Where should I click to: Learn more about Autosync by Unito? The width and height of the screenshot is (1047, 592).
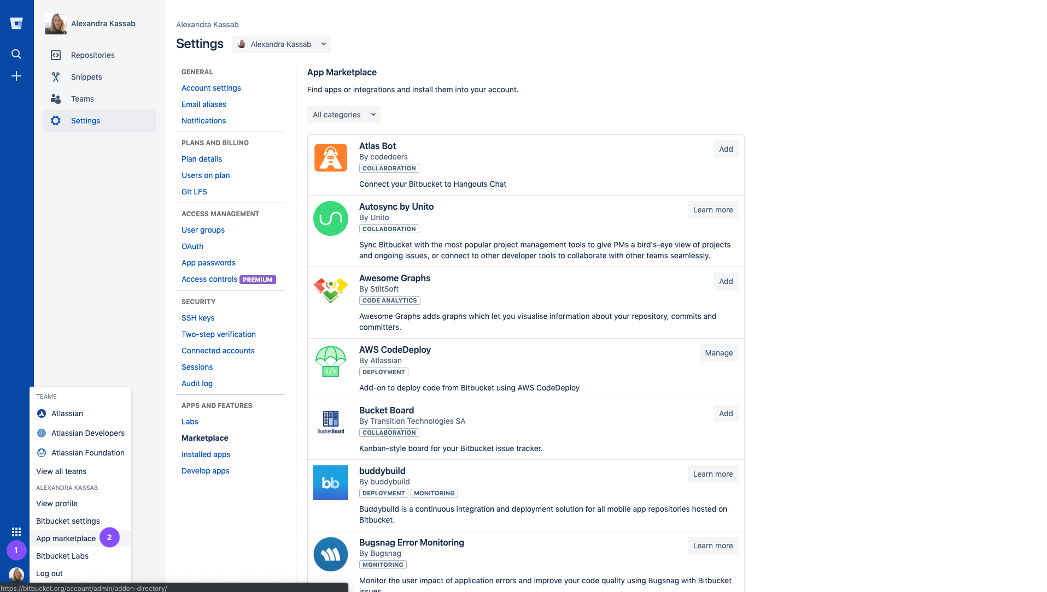click(713, 210)
